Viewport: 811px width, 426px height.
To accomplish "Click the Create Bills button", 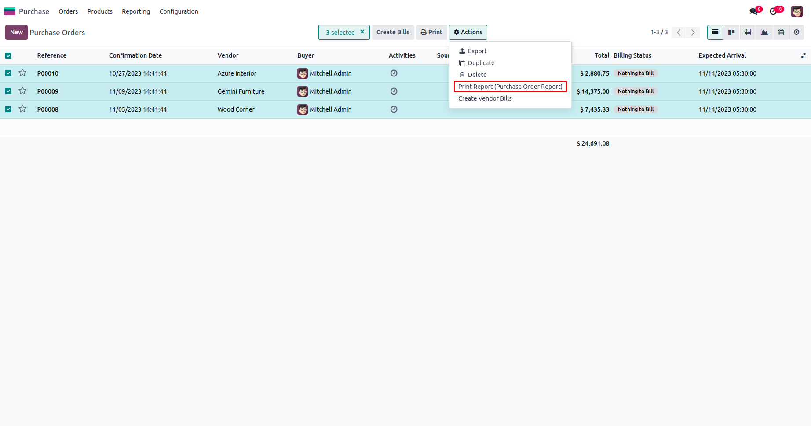I will click(393, 32).
